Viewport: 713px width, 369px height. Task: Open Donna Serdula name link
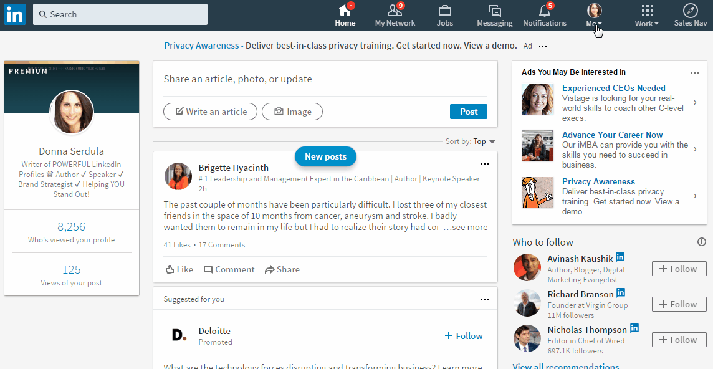[72, 151]
